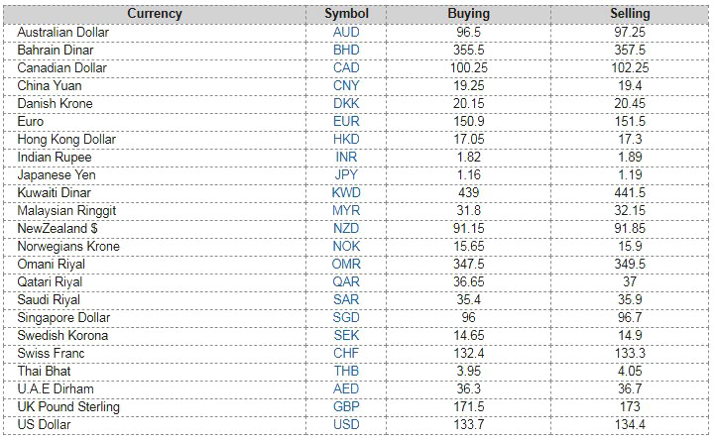715x440 pixels.
Task: Open the SAR currency symbol link
Action: point(346,300)
